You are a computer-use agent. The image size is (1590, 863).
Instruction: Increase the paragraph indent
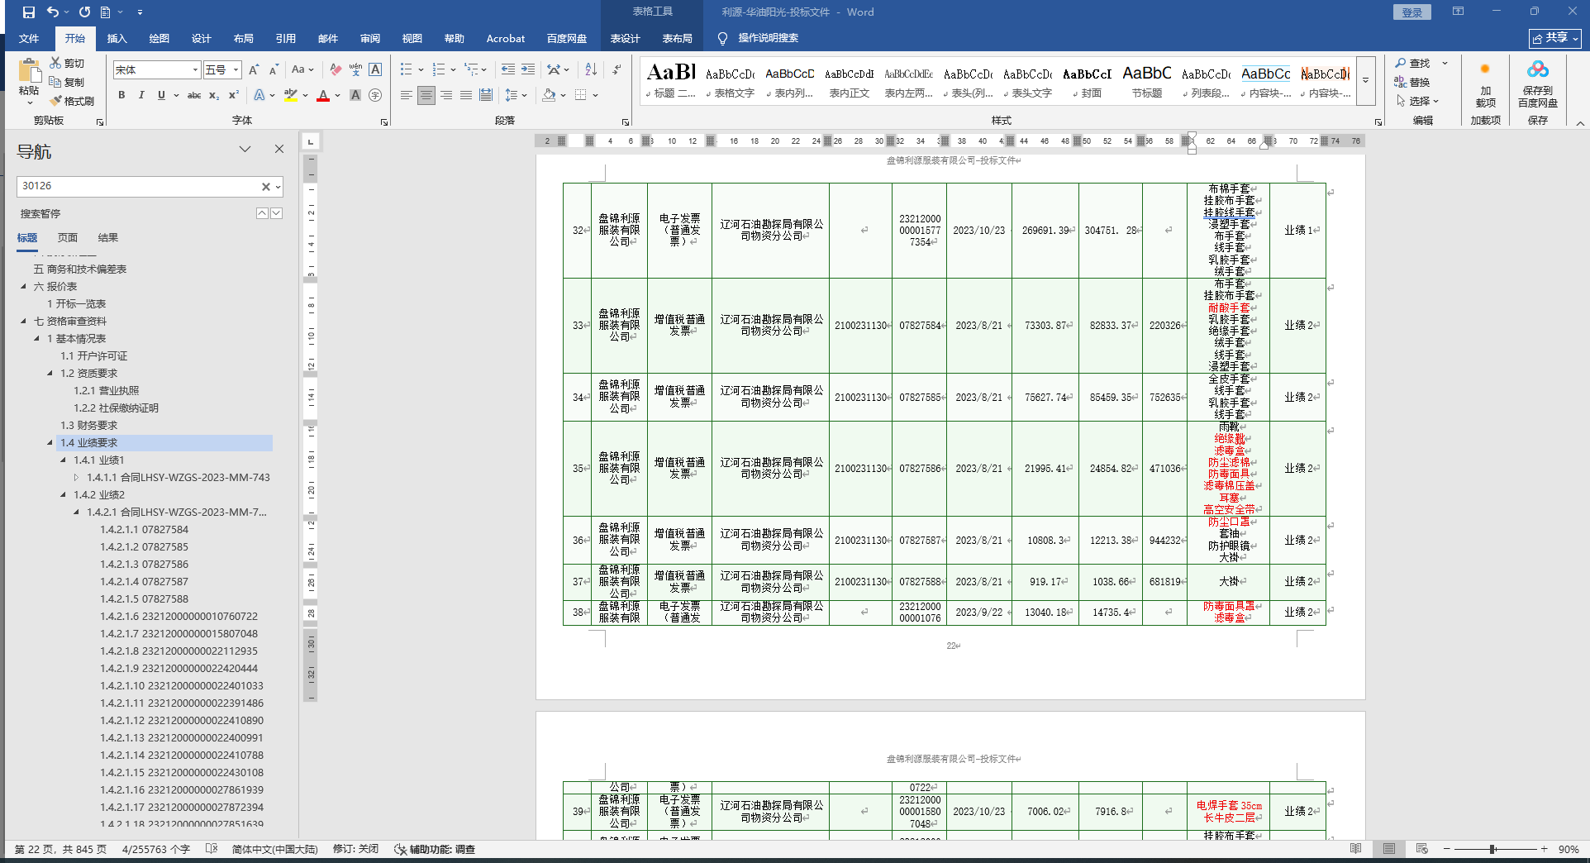pyautogui.click(x=528, y=70)
